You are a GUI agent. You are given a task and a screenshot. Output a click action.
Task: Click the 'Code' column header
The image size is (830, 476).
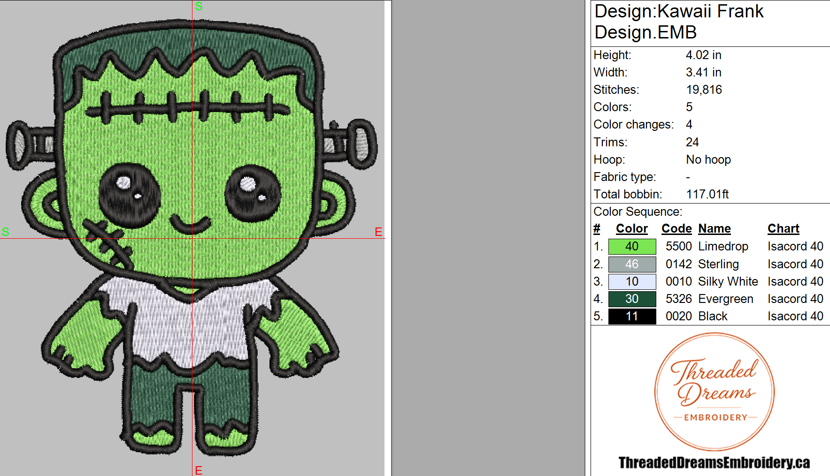click(x=676, y=229)
